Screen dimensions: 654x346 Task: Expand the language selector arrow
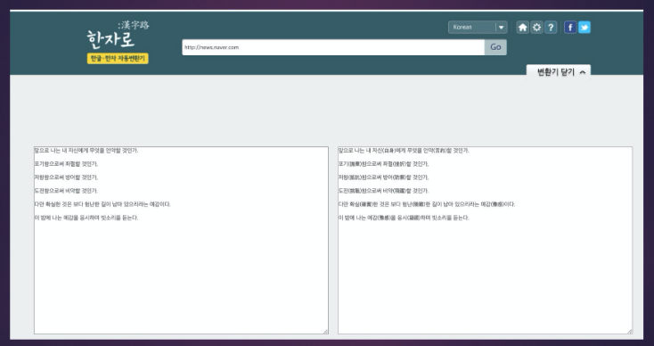[502, 27]
